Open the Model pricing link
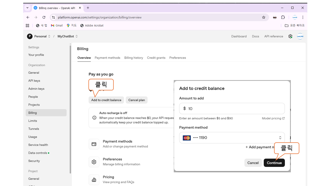The width and height of the screenshot is (330, 186). 273,118
